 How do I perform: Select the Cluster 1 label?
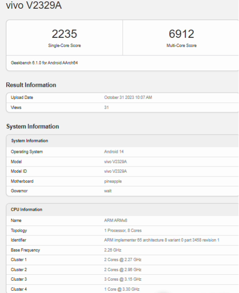[x=19, y=260]
